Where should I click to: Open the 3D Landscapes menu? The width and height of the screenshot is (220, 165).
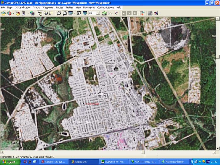click(23, 8)
